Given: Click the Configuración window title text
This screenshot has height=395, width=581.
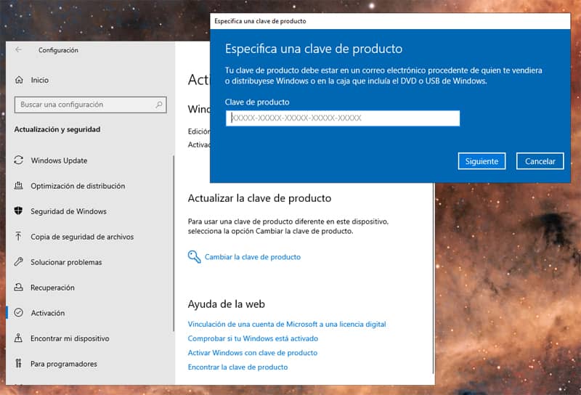Looking at the screenshot, I should pyautogui.click(x=58, y=50).
